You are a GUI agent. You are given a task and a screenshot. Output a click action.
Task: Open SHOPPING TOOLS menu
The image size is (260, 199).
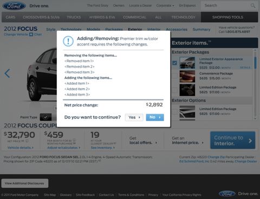[x=229, y=17]
